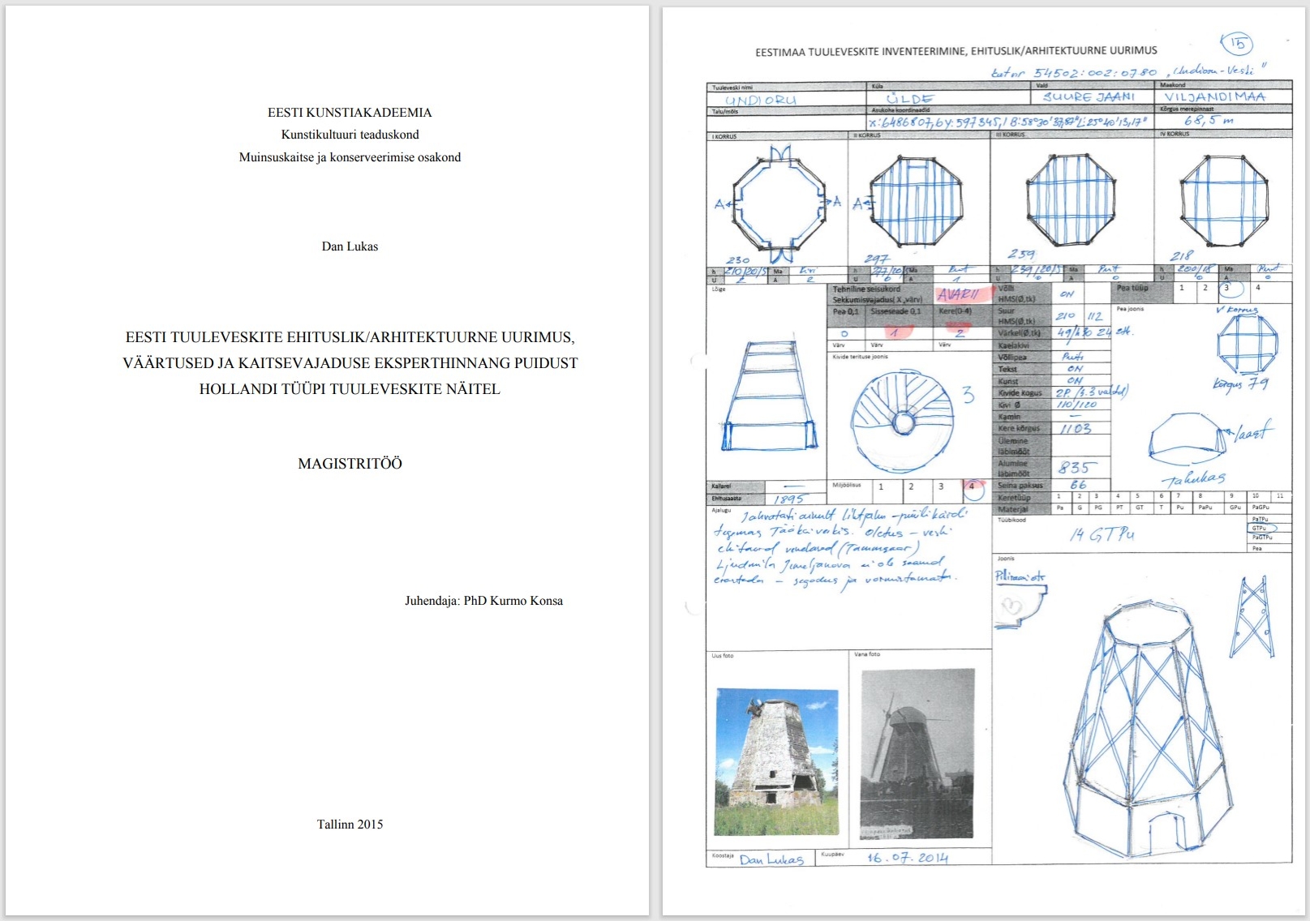Click the date field 16.07.2014
Screen dimensions: 1310x921
(907, 858)
